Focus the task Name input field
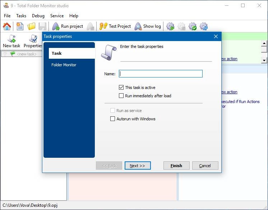Image resolution: width=268 pixels, height=210 pixels. 161,74
